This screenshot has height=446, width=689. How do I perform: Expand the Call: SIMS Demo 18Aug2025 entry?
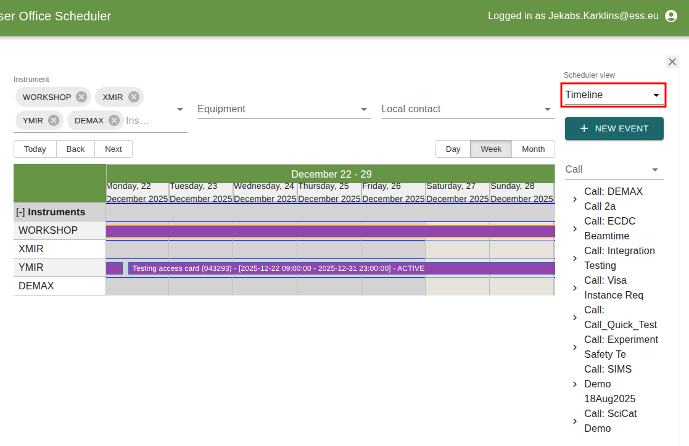coord(574,384)
